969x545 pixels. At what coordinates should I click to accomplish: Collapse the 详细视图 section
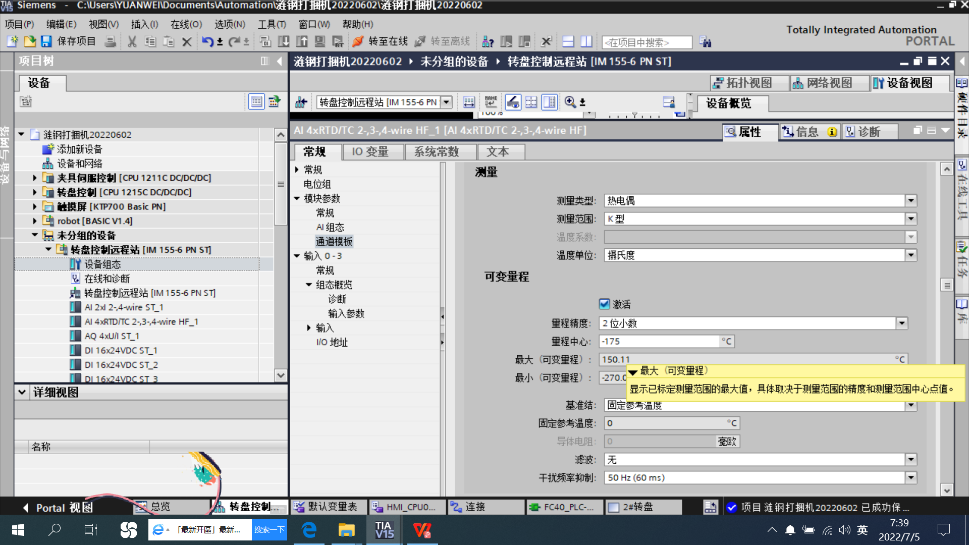pos(22,392)
